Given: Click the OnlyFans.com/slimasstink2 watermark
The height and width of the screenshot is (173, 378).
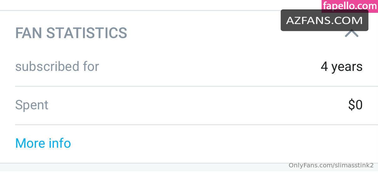Looking at the screenshot, I should coord(331,166).
